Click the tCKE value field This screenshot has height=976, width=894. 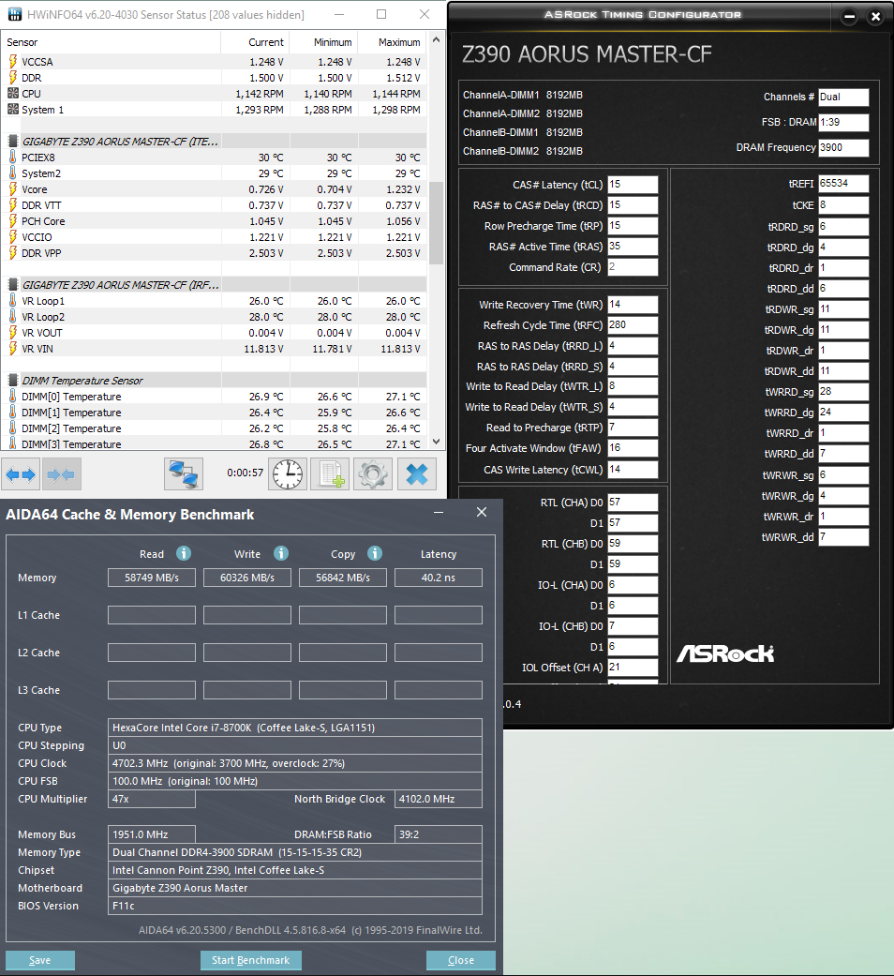coord(843,204)
